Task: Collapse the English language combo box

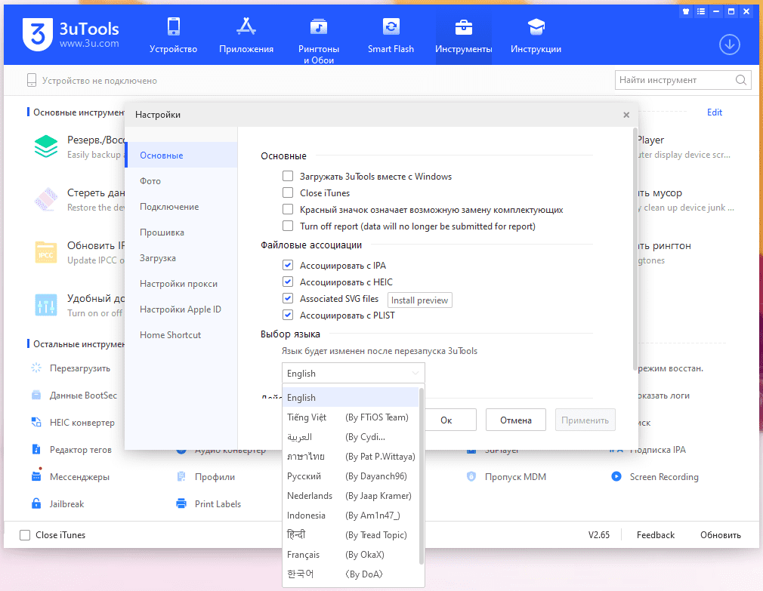Action: 354,374
